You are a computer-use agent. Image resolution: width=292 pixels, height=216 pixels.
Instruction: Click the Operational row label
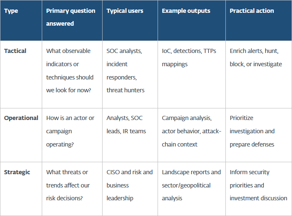tap(21, 135)
